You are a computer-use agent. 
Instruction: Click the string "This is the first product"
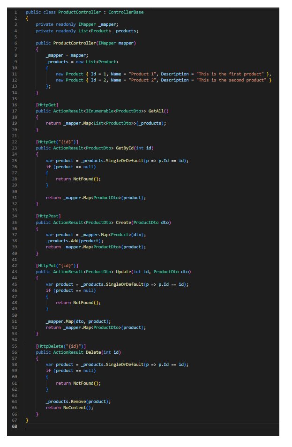click(231, 74)
